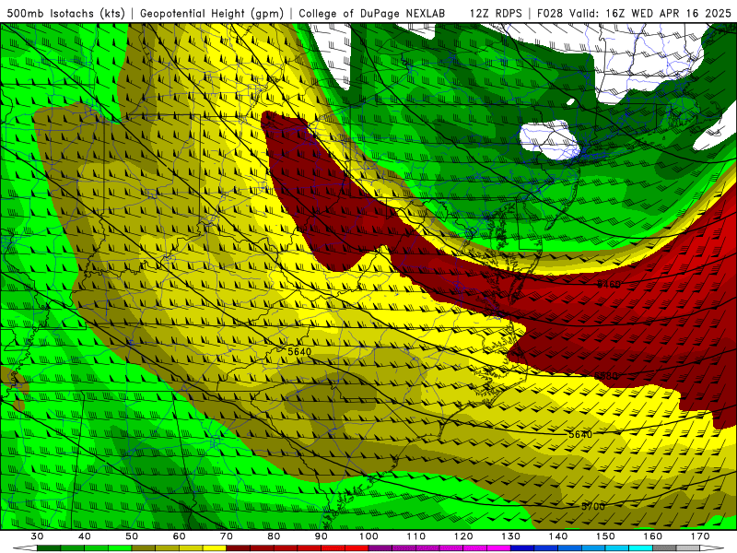737x553 pixels.
Task: Click the 30 value on the color scale
Action: tap(37, 536)
